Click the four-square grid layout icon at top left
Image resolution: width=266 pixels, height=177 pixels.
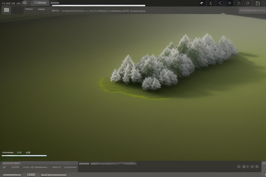7,10
